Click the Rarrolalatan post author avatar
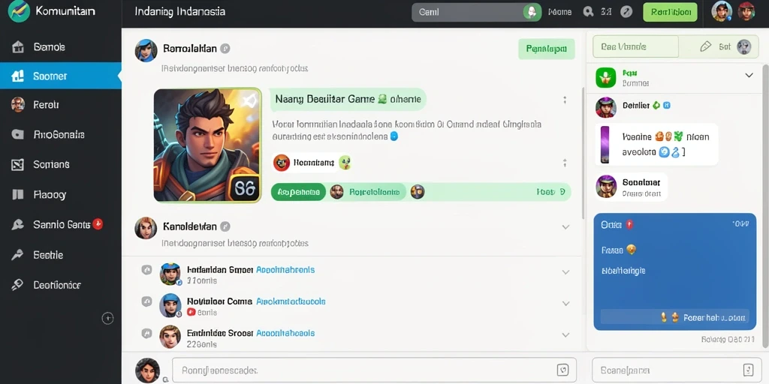This screenshot has height=384, width=769. pos(146,50)
